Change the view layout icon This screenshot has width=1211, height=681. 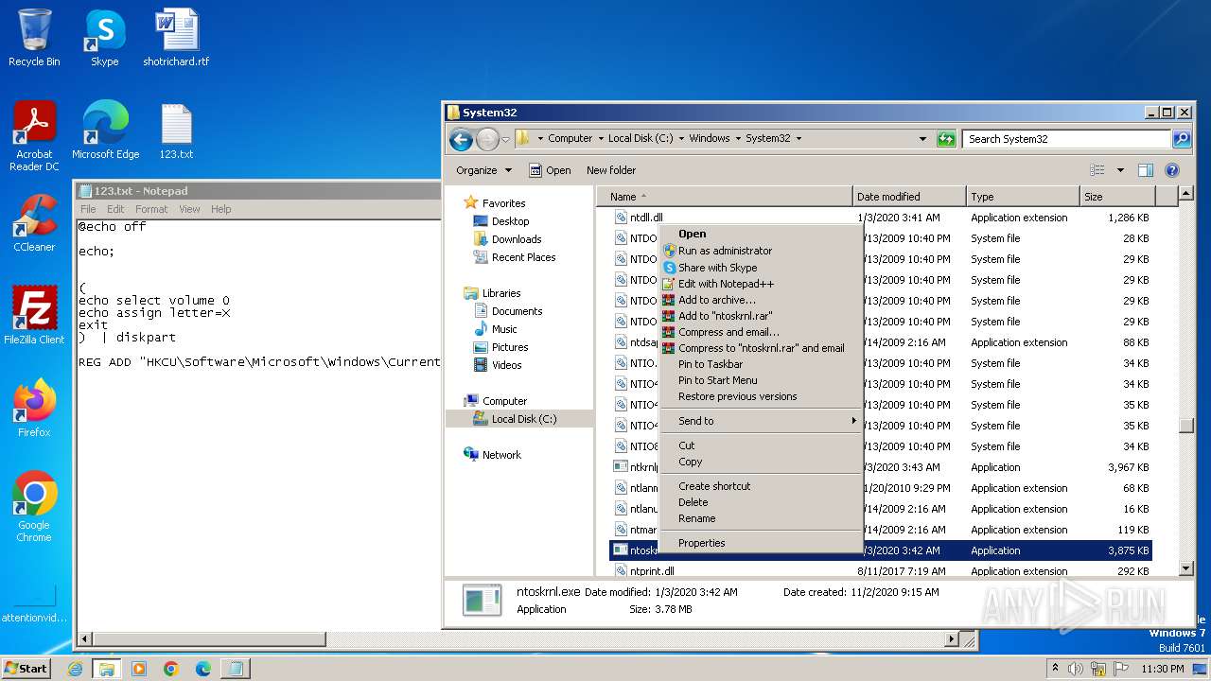pos(1097,170)
